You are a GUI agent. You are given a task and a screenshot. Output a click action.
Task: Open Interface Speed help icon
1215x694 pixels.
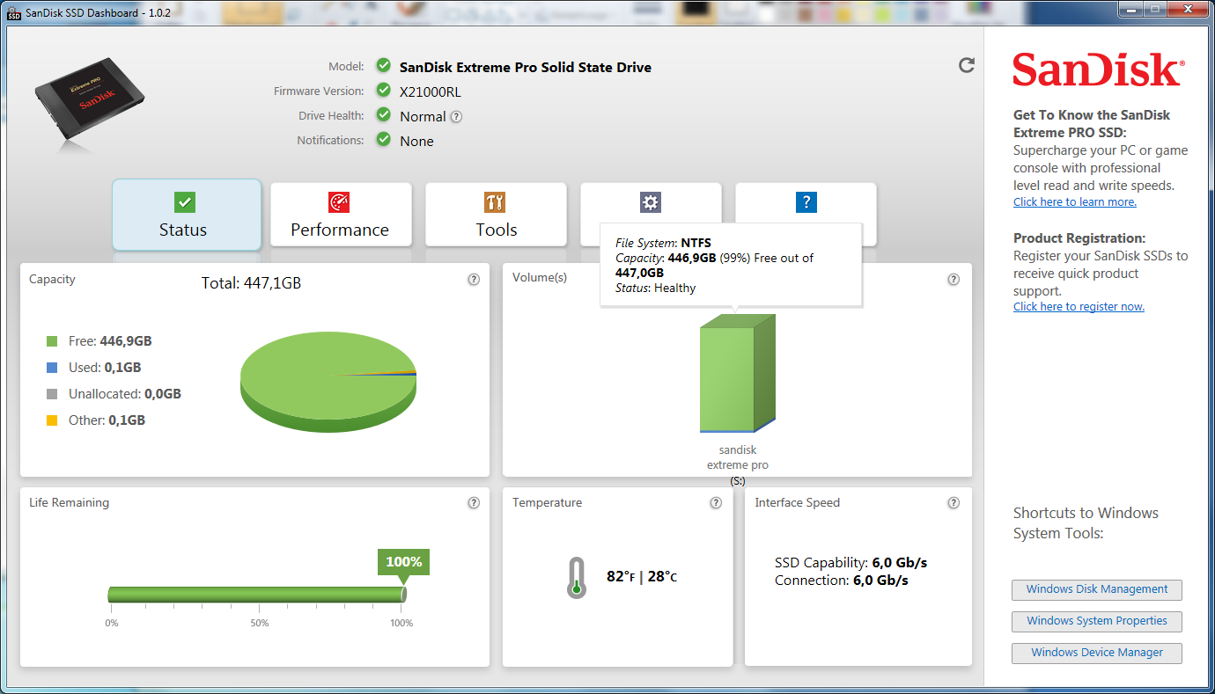point(954,502)
